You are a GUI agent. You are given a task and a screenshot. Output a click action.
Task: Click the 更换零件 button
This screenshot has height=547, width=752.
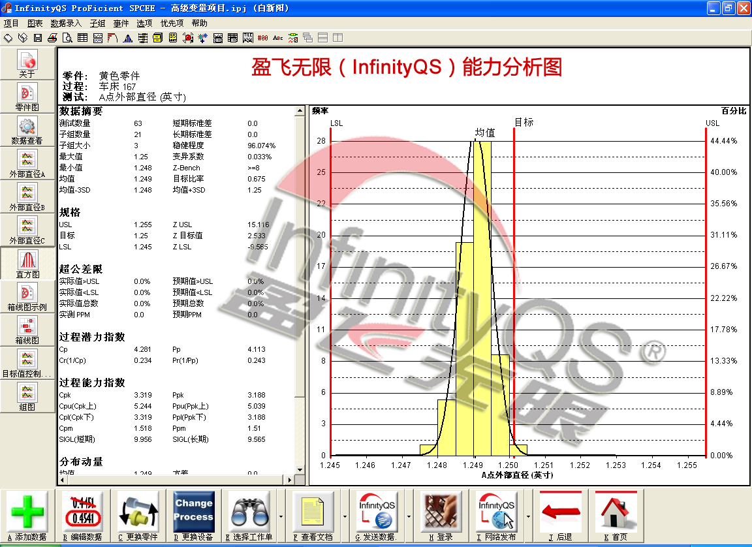(x=138, y=516)
